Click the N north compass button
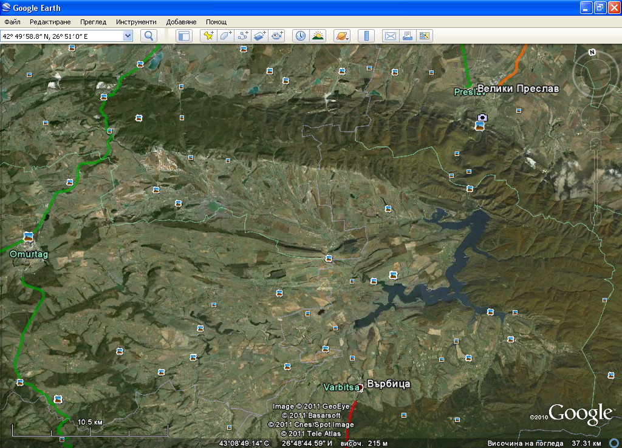Viewport: 622px width, 448px height. [592, 52]
